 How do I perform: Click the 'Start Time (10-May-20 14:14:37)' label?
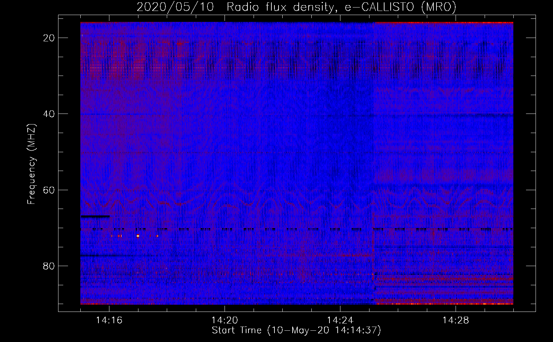[x=296, y=330]
